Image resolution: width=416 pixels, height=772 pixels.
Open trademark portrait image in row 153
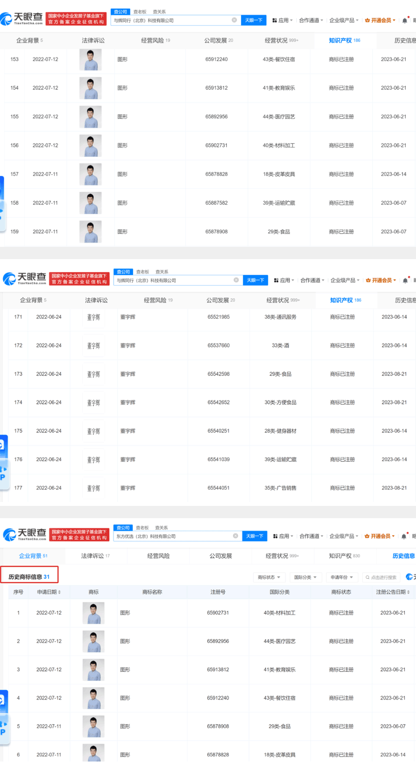90,60
